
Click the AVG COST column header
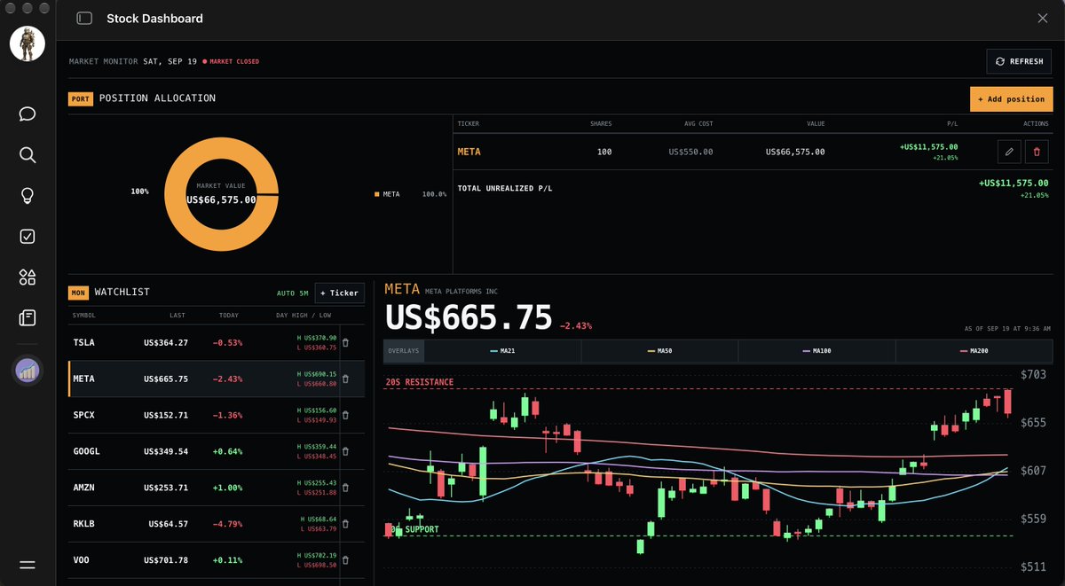pos(697,123)
